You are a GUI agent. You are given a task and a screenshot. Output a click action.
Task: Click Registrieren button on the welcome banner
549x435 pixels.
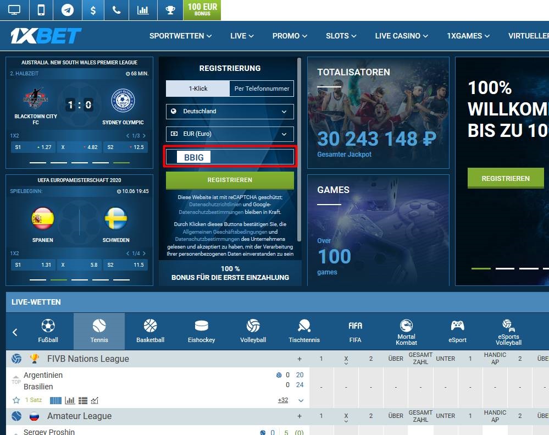[x=505, y=179]
